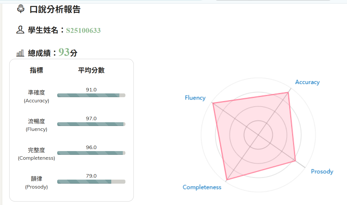Click the center of the radar chart
Image resolution: width=347 pixels, height=205 pixels.
(258, 135)
